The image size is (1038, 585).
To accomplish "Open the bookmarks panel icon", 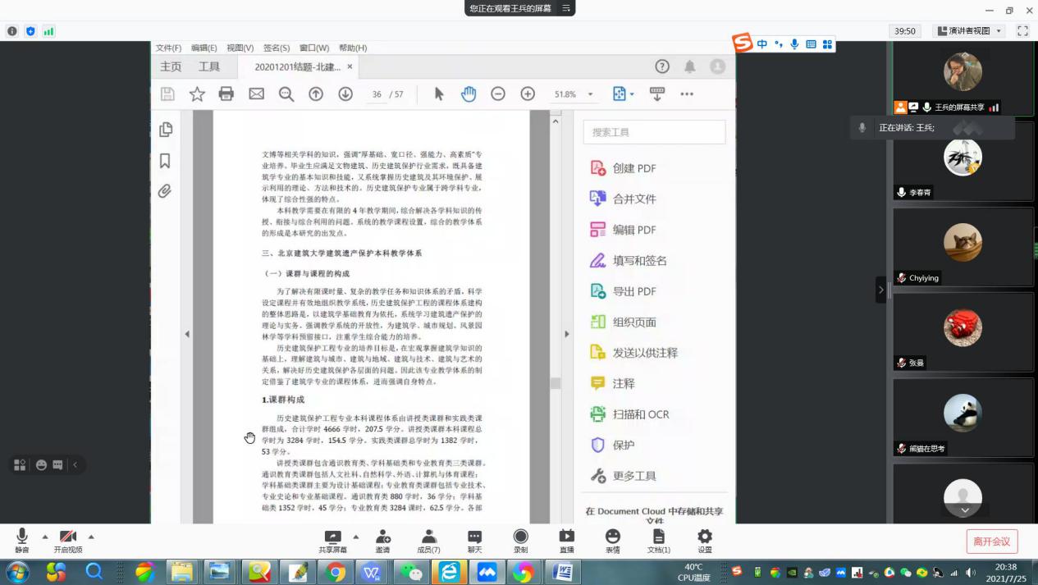I will coord(165,161).
